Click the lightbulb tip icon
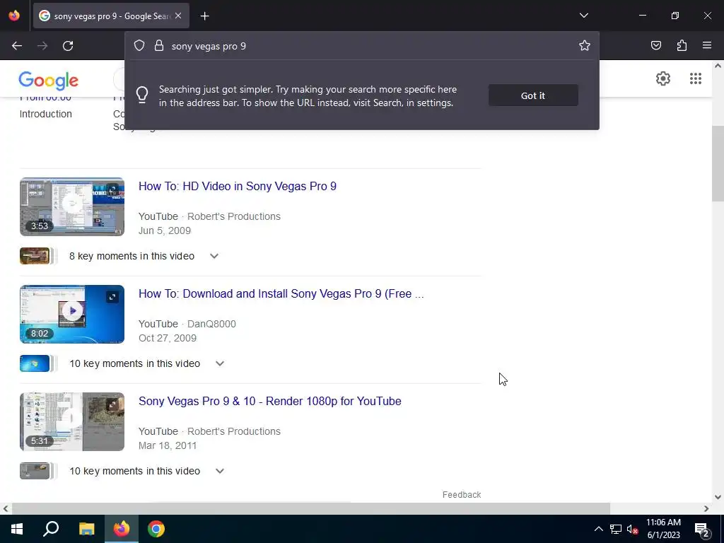 pos(142,95)
